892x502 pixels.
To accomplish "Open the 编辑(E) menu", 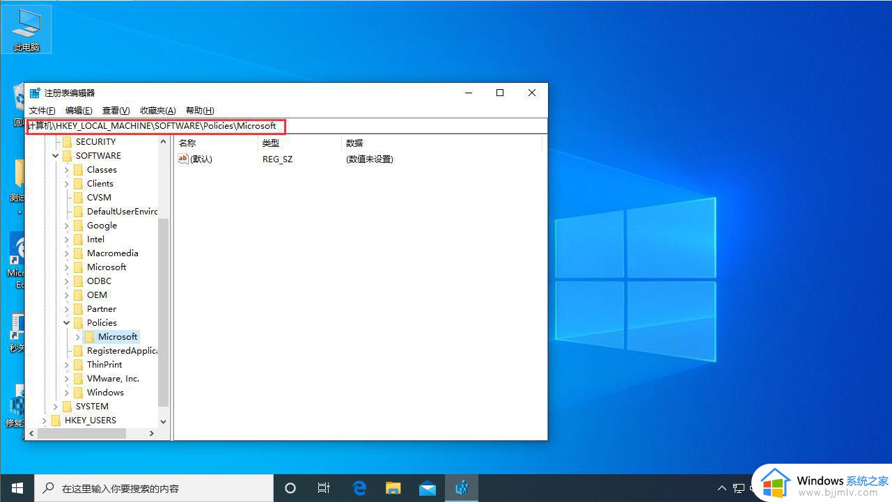I will 79,111.
